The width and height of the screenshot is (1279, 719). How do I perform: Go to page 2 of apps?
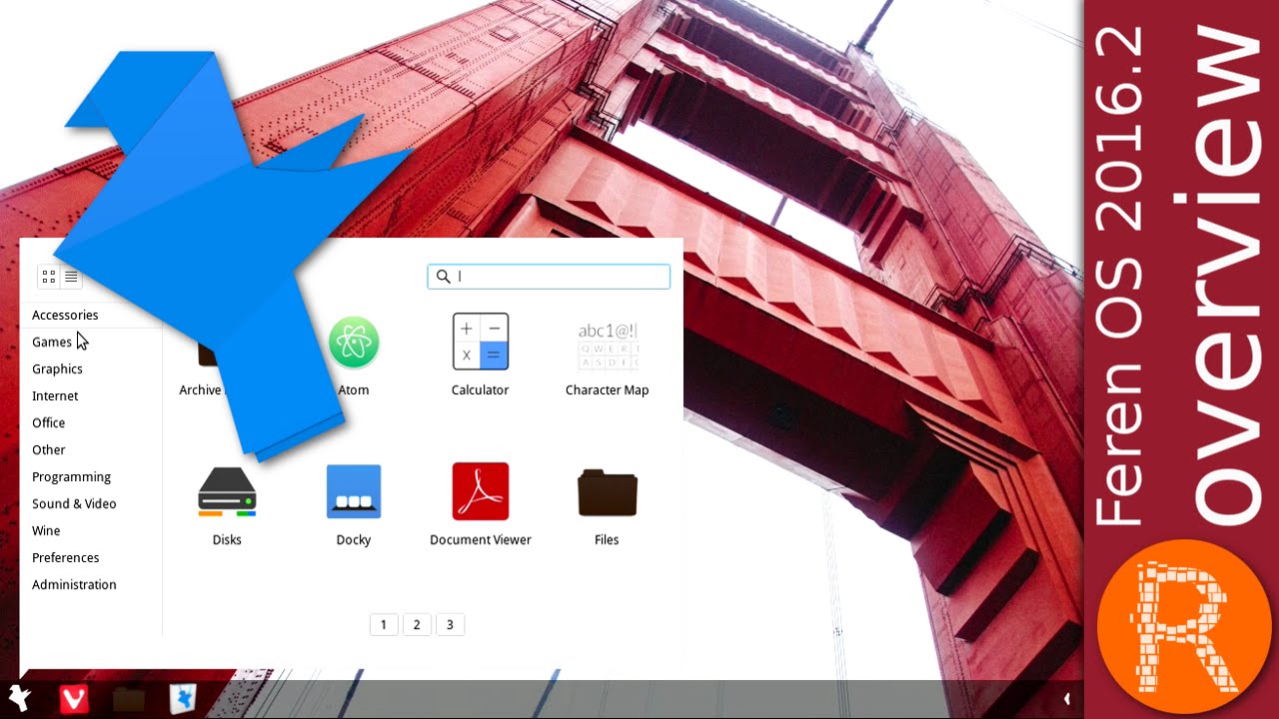pyautogui.click(x=417, y=624)
